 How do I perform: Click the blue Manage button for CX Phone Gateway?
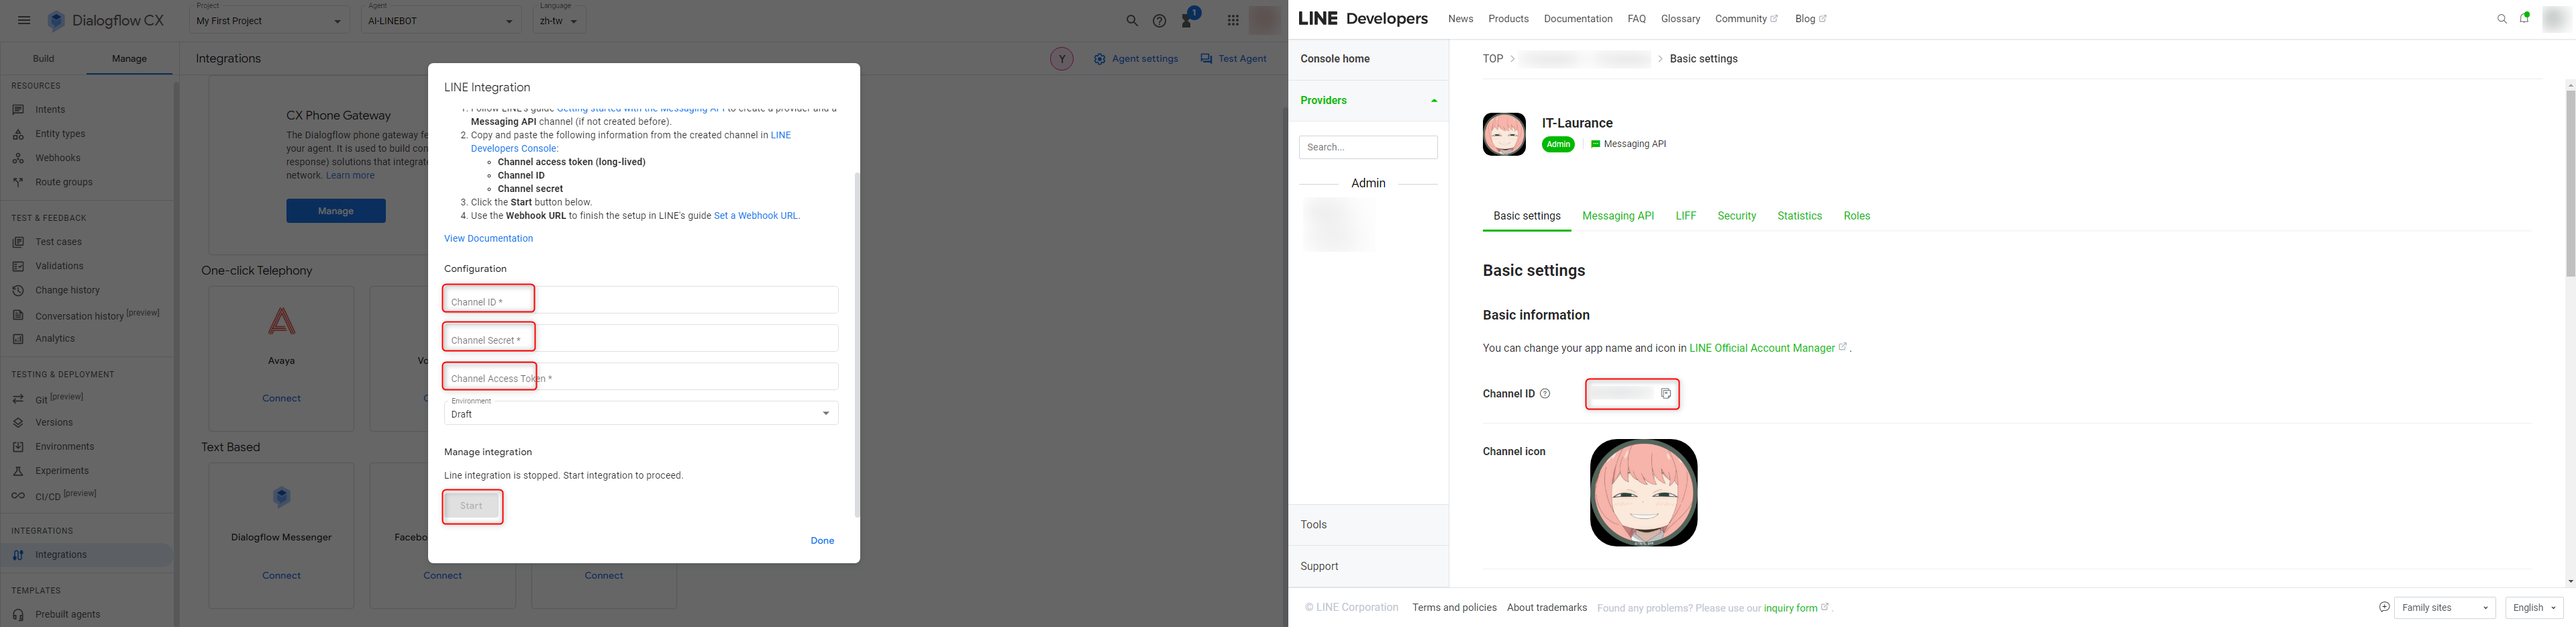(336, 211)
